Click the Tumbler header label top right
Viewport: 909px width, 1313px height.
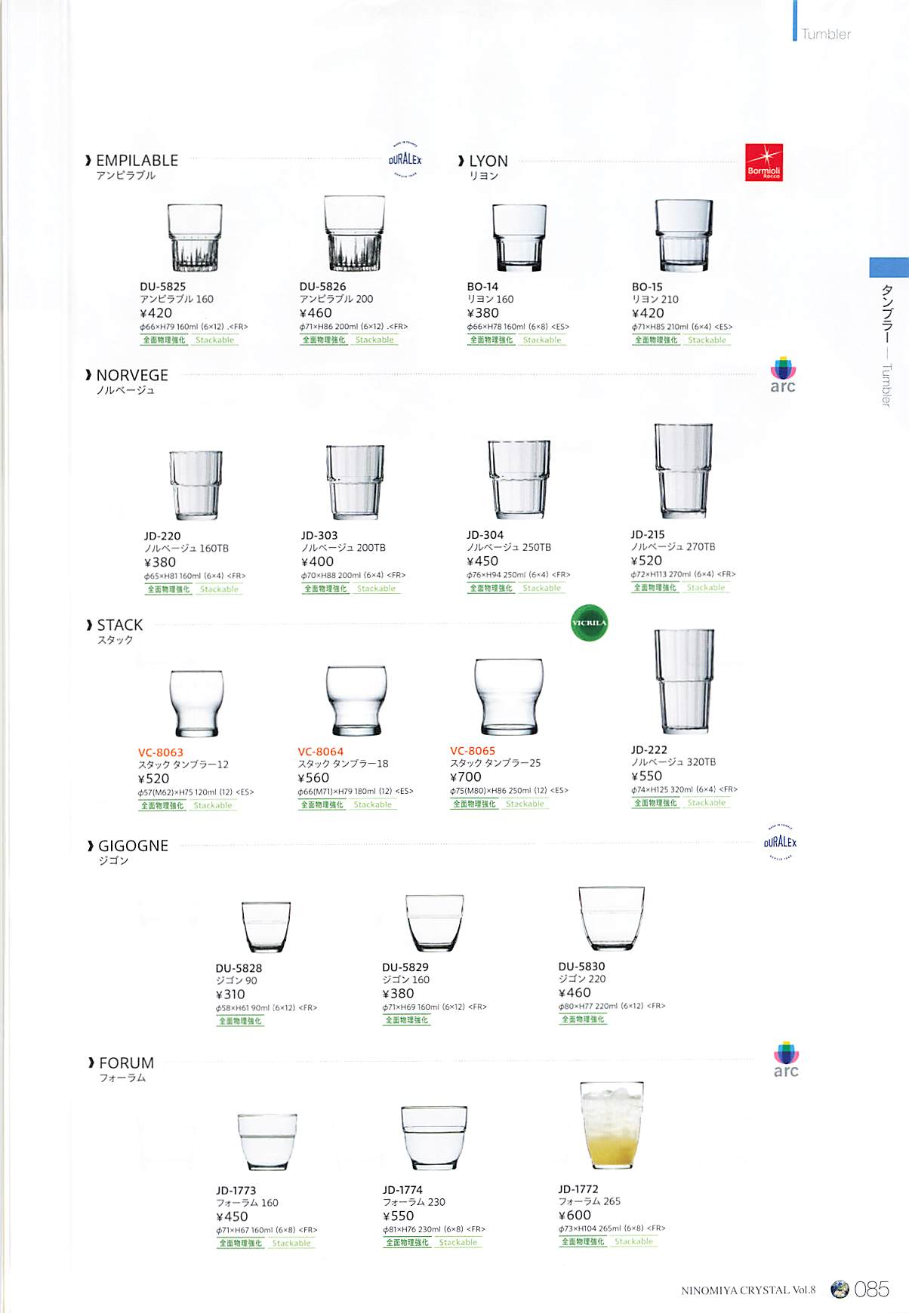(826, 34)
